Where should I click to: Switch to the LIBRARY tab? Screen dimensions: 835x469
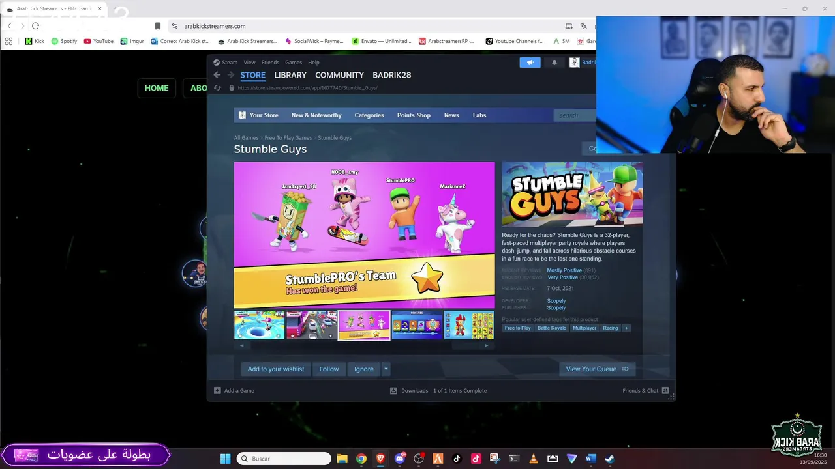pyautogui.click(x=290, y=75)
